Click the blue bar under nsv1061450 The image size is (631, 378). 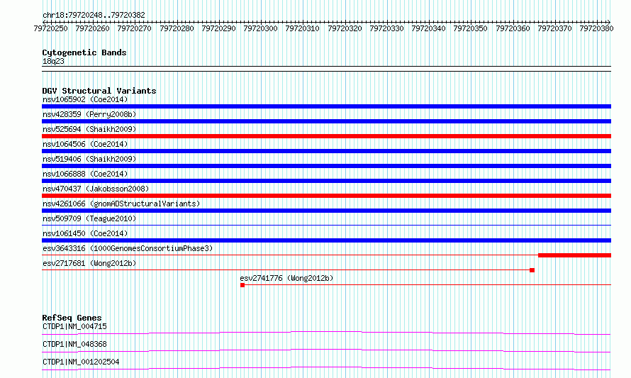click(x=326, y=240)
